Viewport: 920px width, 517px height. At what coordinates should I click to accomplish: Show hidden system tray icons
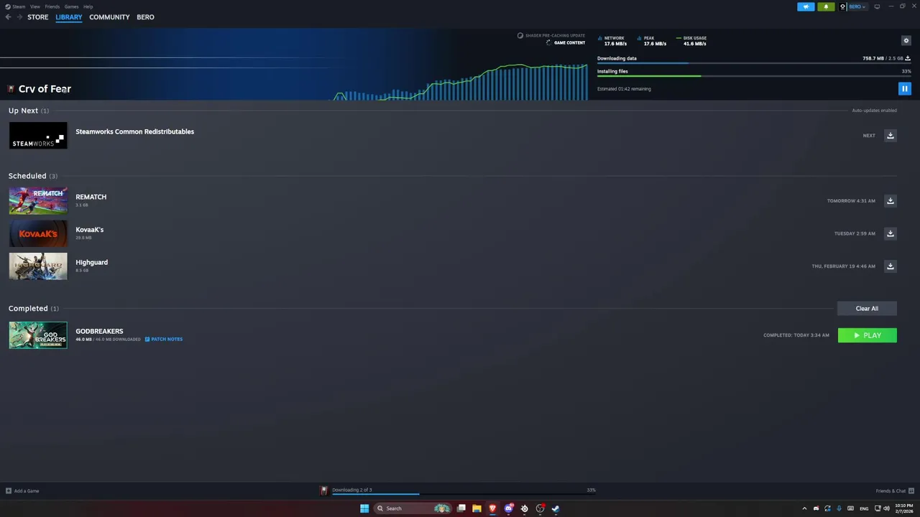(x=804, y=508)
